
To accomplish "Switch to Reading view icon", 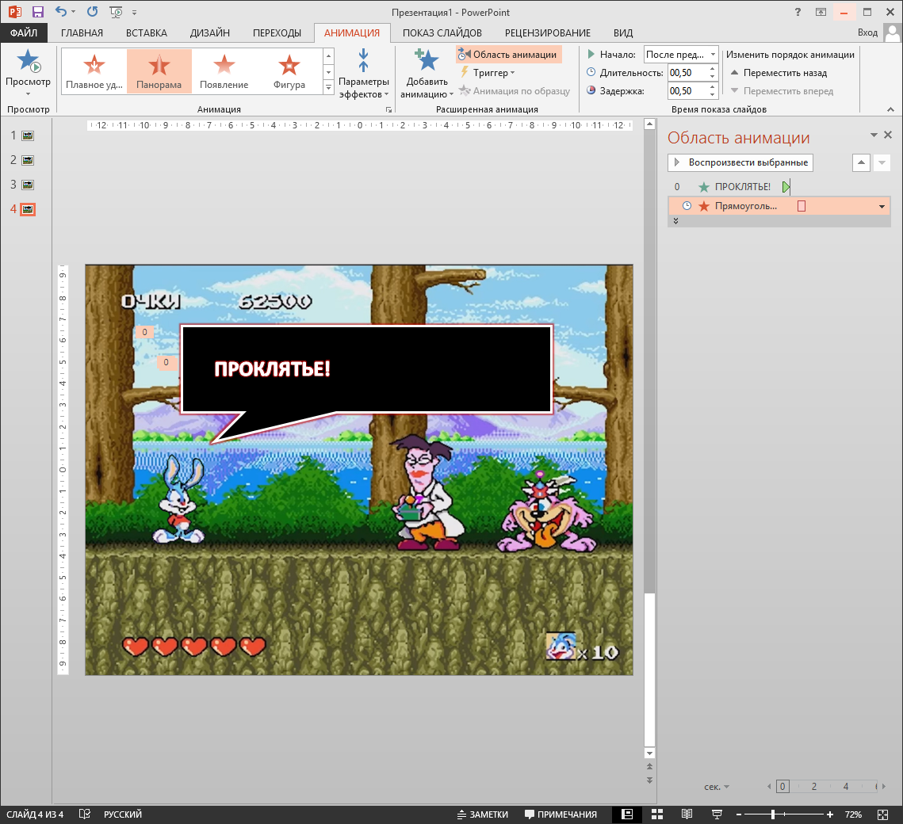I will (x=687, y=814).
